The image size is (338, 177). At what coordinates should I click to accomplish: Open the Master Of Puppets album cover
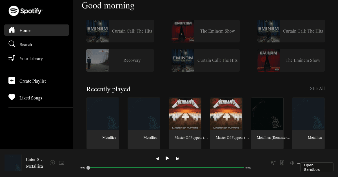[185, 114]
